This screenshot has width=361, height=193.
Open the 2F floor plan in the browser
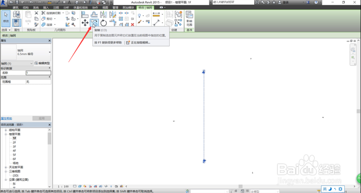coord(14,142)
